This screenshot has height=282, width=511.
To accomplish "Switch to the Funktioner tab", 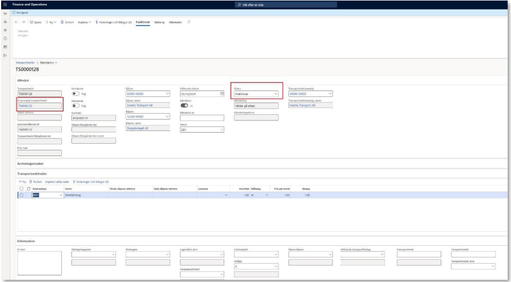I will tap(143, 21).
